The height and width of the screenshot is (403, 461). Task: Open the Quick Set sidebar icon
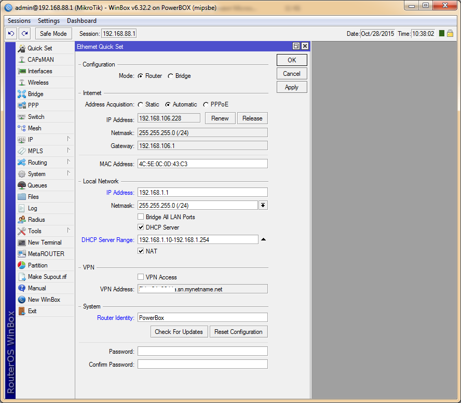pos(22,48)
